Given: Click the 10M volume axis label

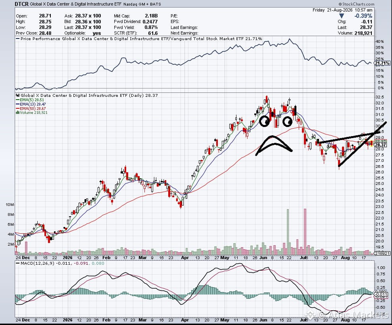Looking at the screenshot, I should [x=10, y=204].
